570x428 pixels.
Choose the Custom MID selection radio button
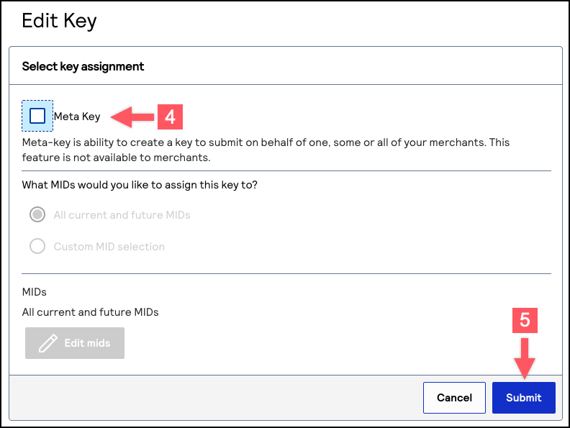[x=37, y=247]
